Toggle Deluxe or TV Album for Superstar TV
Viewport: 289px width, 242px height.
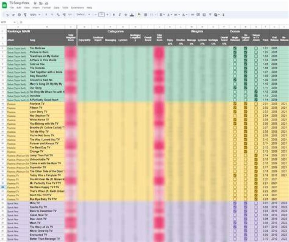coord(256,167)
